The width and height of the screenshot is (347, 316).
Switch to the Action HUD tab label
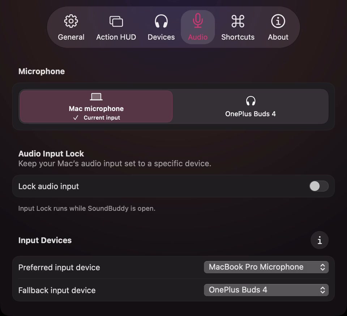[x=116, y=37]
